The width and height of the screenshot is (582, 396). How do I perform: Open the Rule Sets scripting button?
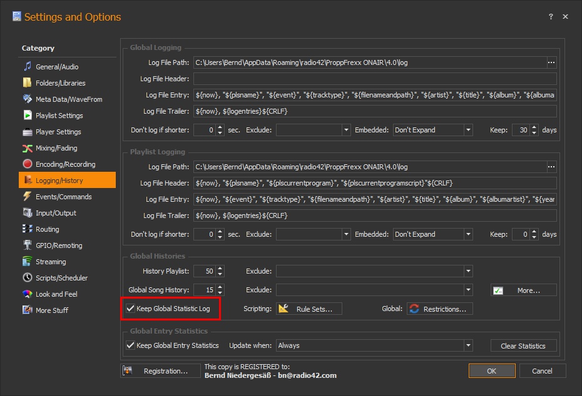[x=311, y=309]
